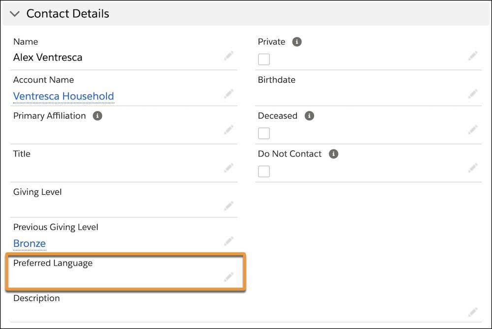Click the Do Not Contact label text

point(290,153)
